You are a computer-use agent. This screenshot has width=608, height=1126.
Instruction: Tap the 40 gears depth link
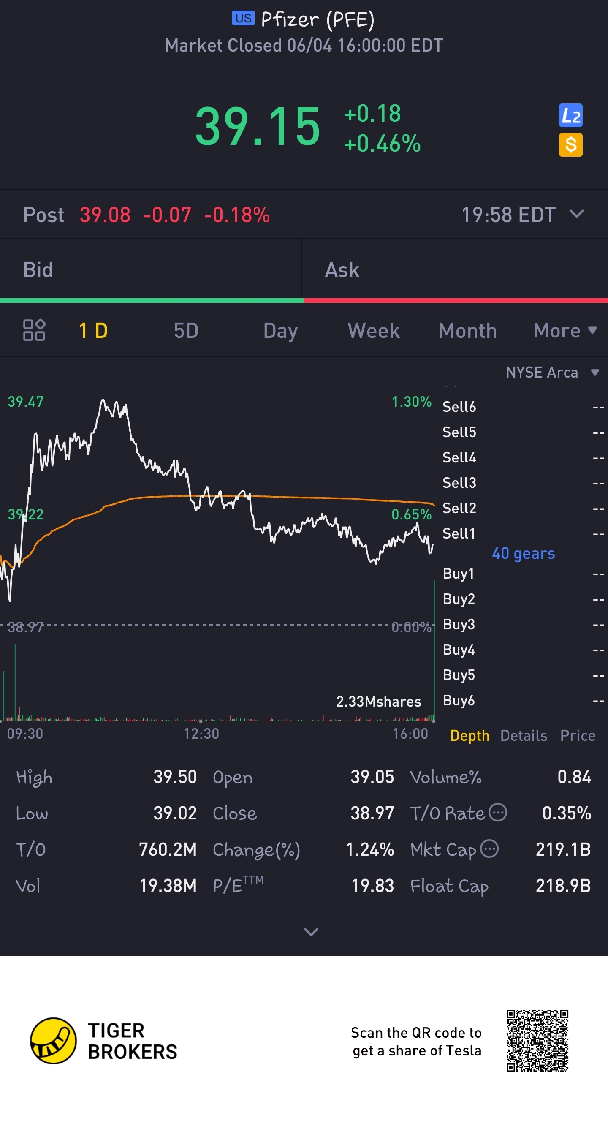(523, 553)
